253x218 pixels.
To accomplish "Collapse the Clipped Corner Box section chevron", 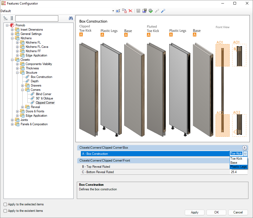I will (244, 148).
